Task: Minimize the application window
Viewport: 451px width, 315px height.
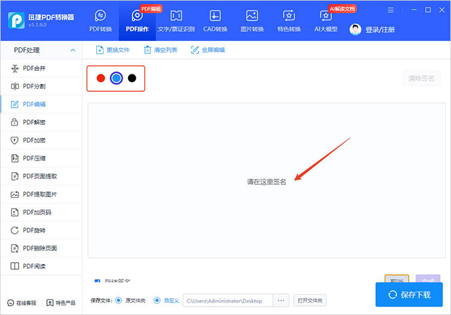Action: [x=414, y=10]
